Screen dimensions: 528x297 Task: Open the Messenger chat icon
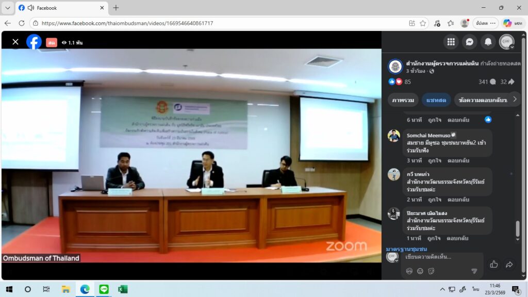(x=469, y=42)
